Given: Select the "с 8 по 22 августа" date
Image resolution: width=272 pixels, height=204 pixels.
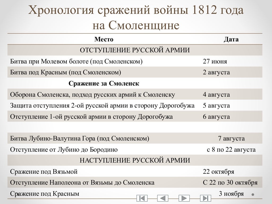Looking at the screenshot, I should point(231,150).
